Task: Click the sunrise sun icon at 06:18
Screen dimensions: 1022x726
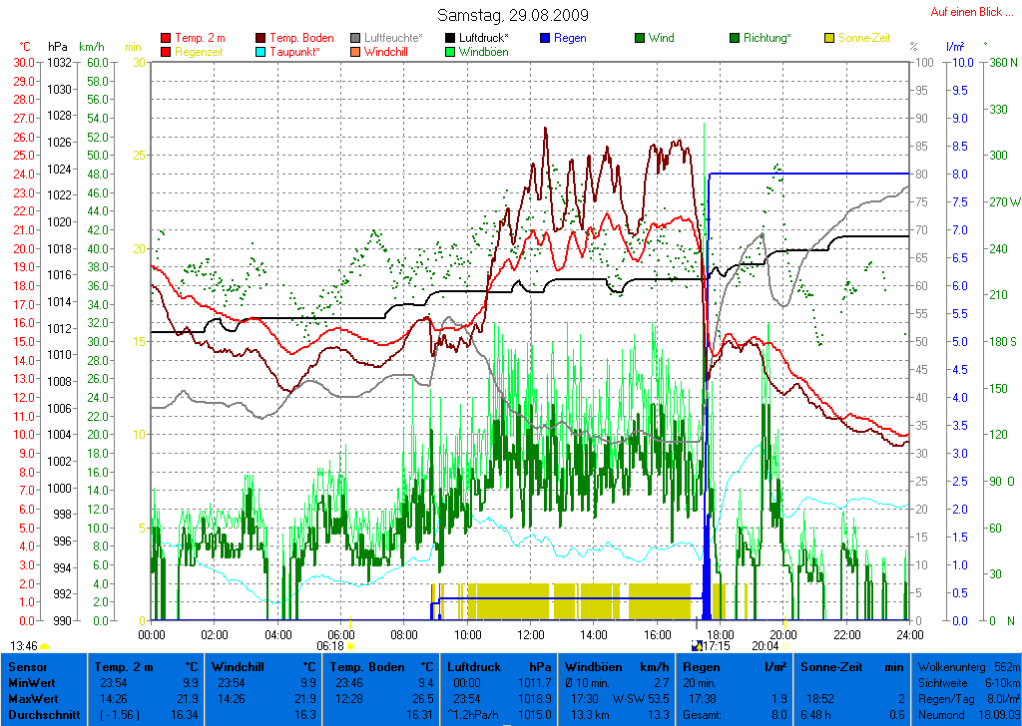Action: pyautogui.click(x=349, y=646)
